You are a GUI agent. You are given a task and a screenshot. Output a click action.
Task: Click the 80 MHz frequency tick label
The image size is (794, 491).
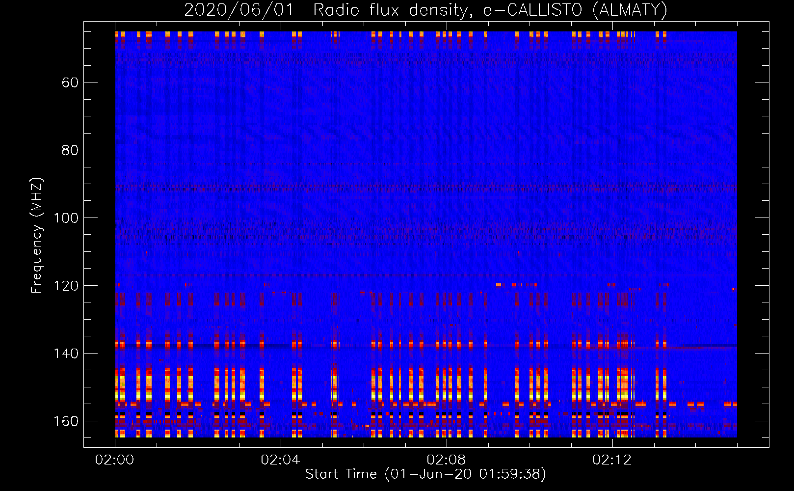(70, 150)
